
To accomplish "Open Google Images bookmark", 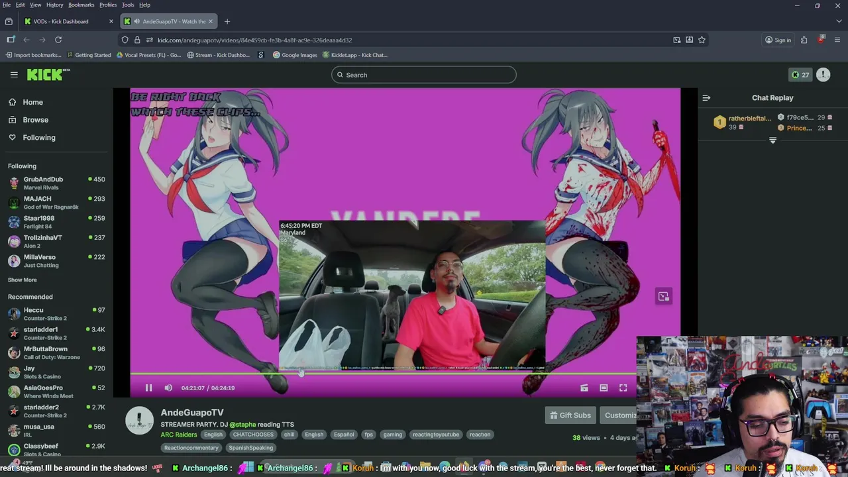I will click(x=295, y=55).
